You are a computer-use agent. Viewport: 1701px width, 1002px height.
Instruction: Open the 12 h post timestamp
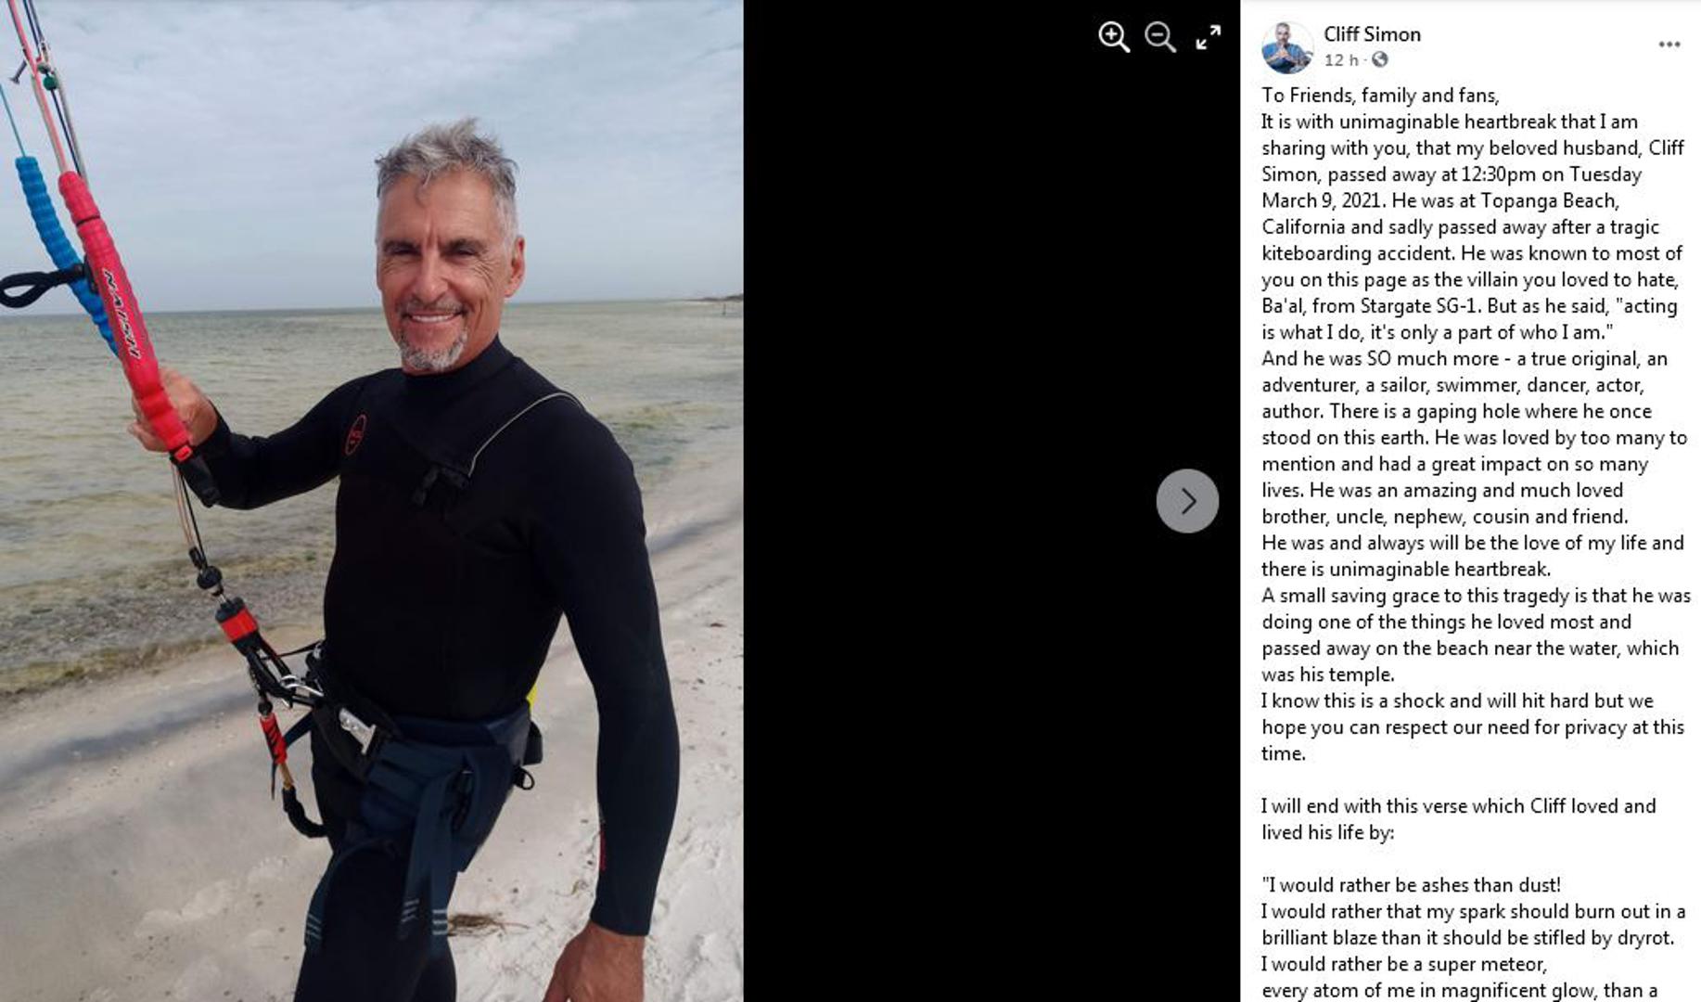(1341, 60)
